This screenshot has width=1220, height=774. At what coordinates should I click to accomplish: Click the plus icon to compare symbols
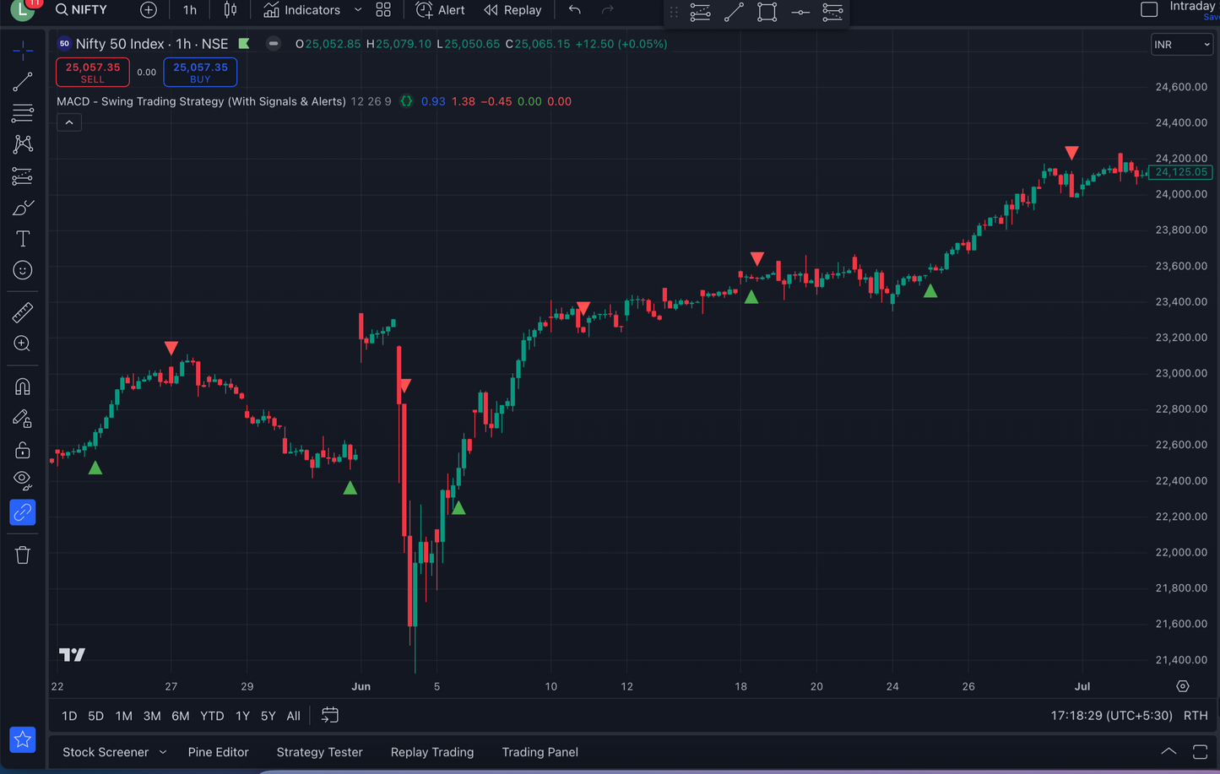(x=149, y=10)
